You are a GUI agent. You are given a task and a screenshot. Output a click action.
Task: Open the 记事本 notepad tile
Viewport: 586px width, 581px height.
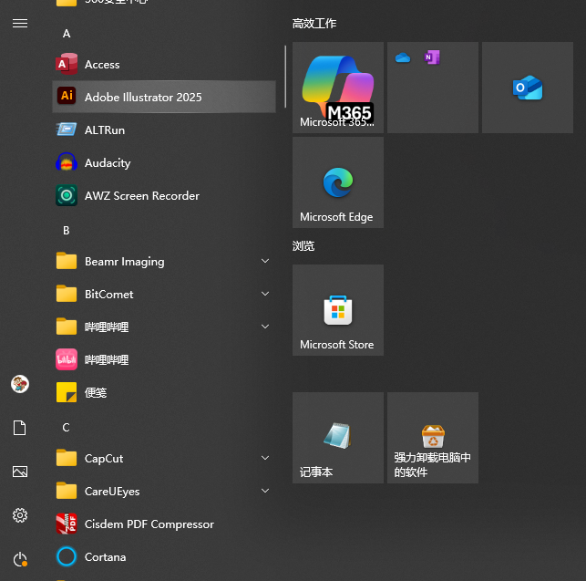click(x=337, y=438)
